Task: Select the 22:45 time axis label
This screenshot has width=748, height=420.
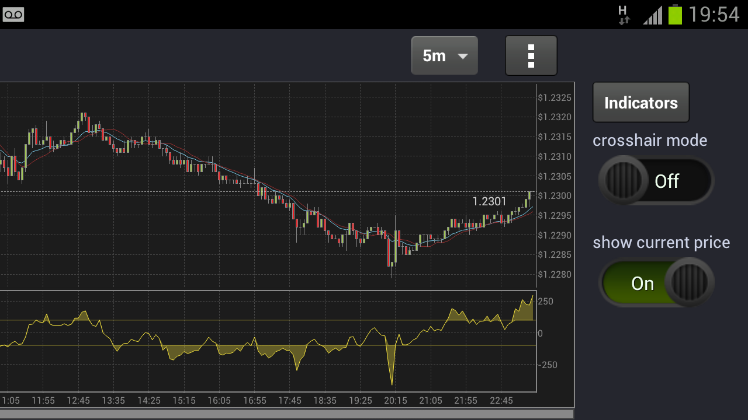Action: [501, 401]
